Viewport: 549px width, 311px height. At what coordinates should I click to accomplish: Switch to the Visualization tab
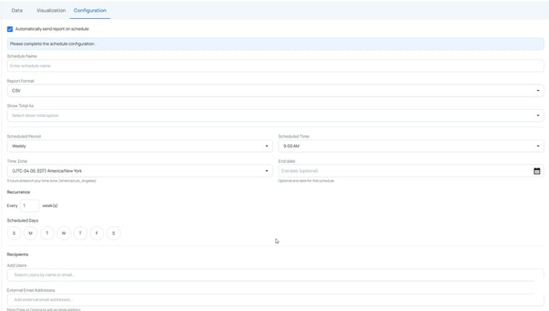tap(51, 11)
